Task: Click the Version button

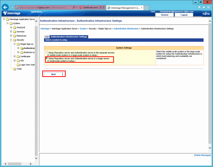Action: click(x=164, y=15)
